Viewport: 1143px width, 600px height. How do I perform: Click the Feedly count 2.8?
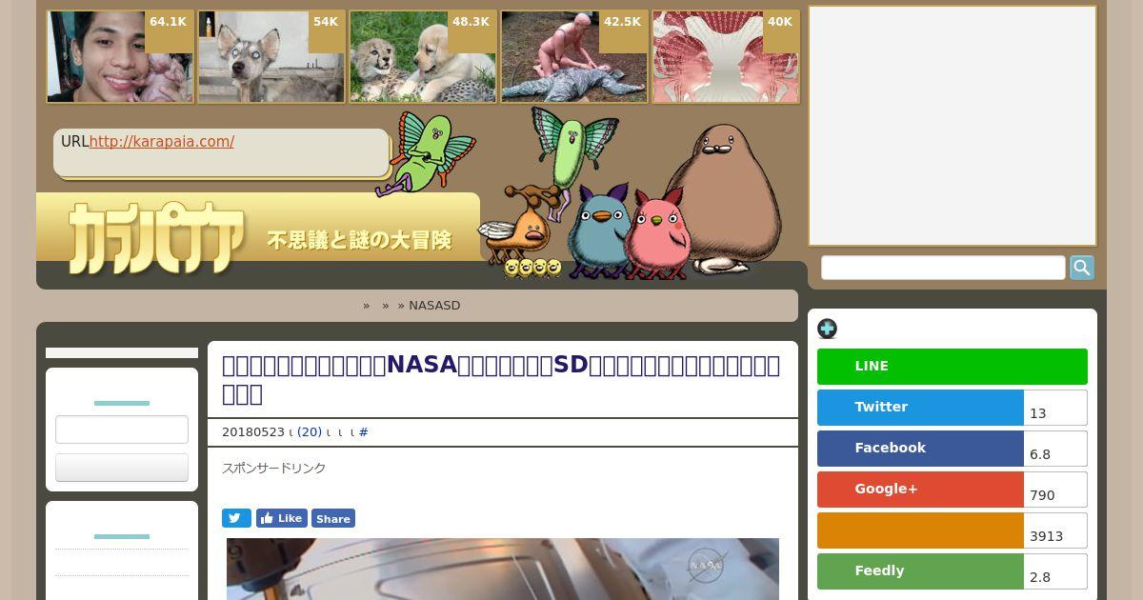pyautogui.click(x=1055, y=571)
